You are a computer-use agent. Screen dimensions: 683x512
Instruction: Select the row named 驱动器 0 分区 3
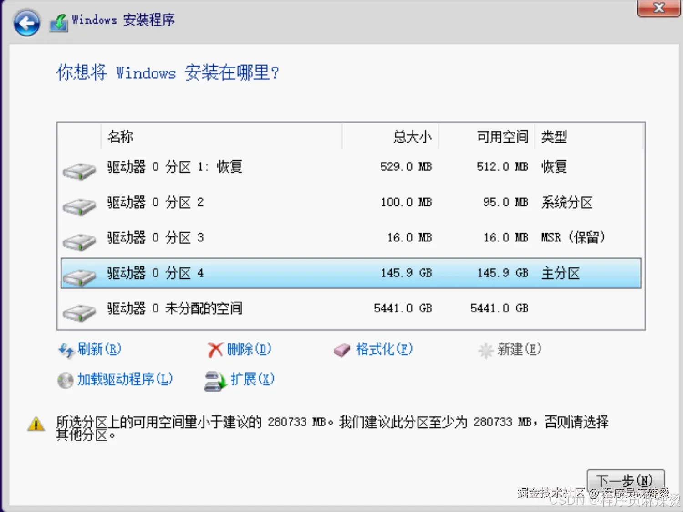tap(351, 238)
